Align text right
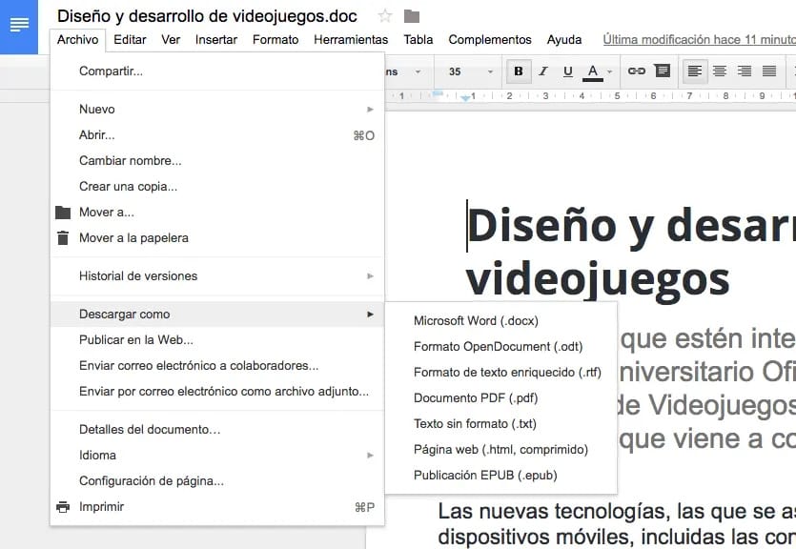The image size is (796, 549). [745, 71]
